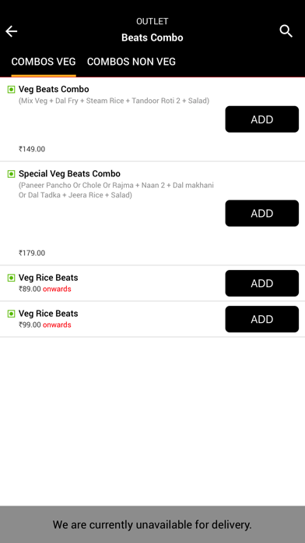Switch to the COMBOS NON VEG tab
This screenshot has height=543, width=305.
pyautogui.click(x=131, y=62)
